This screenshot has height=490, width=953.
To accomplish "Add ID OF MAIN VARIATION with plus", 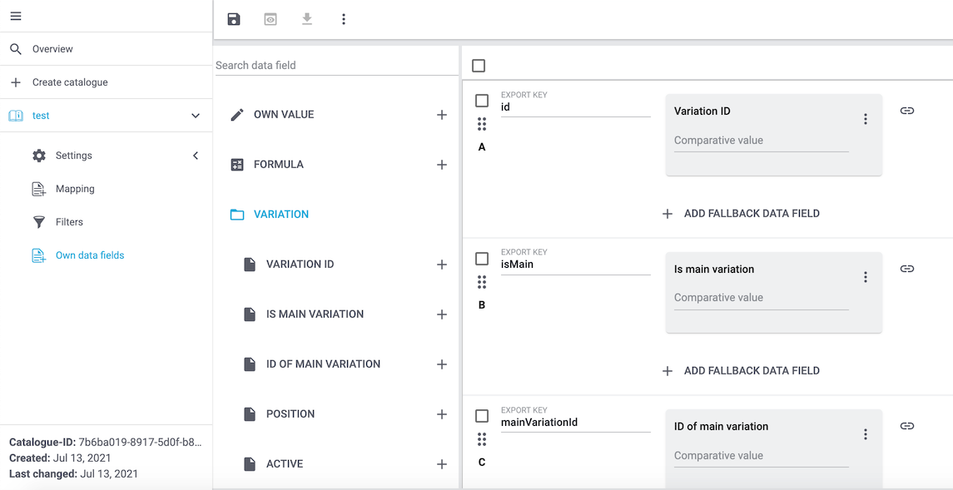I will 442,364.
